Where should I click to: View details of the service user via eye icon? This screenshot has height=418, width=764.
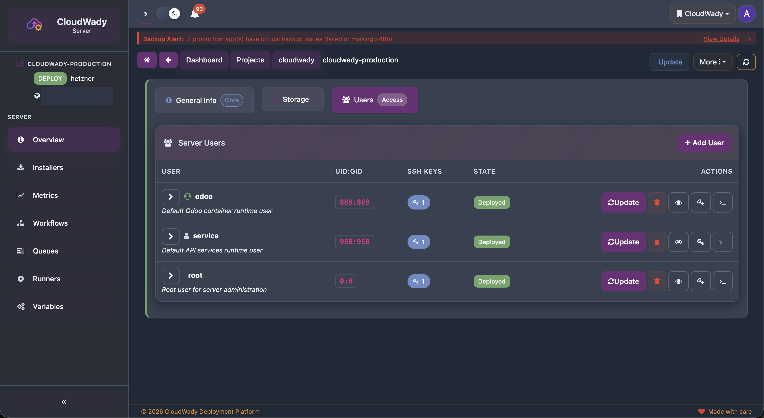point(679,242)
